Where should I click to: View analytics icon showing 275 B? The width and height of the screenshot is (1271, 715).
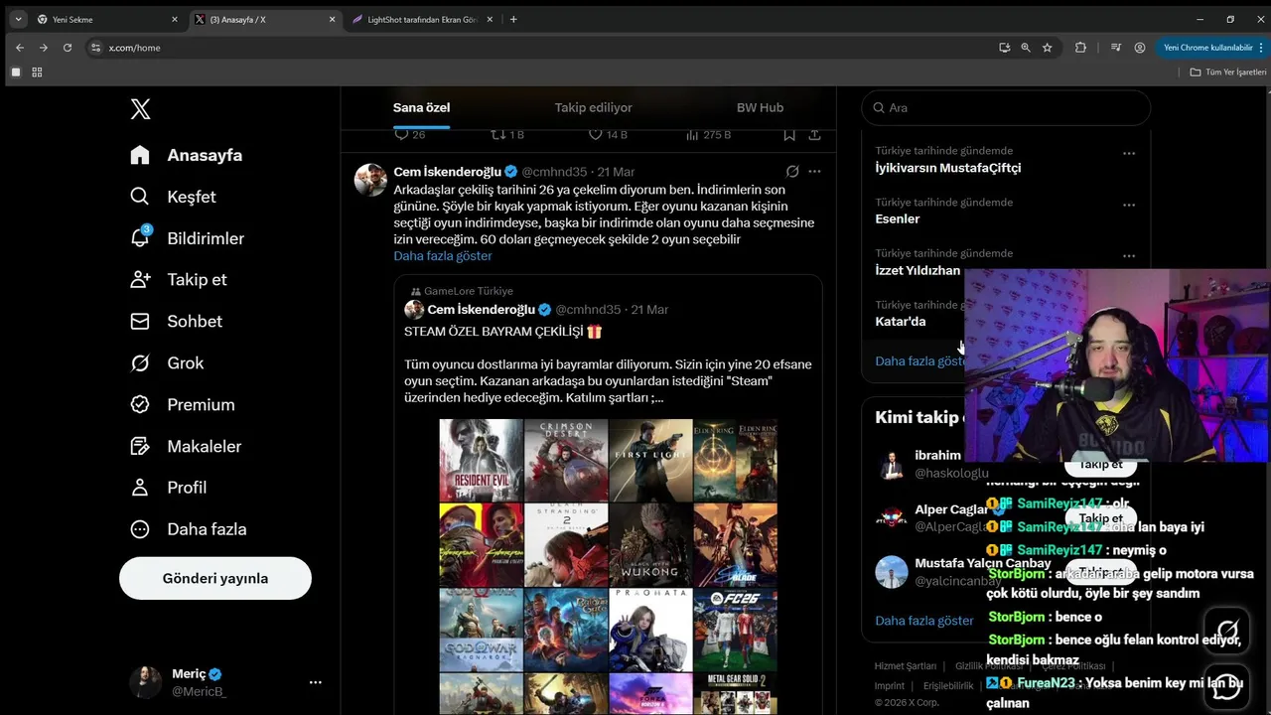click(692, 135)
